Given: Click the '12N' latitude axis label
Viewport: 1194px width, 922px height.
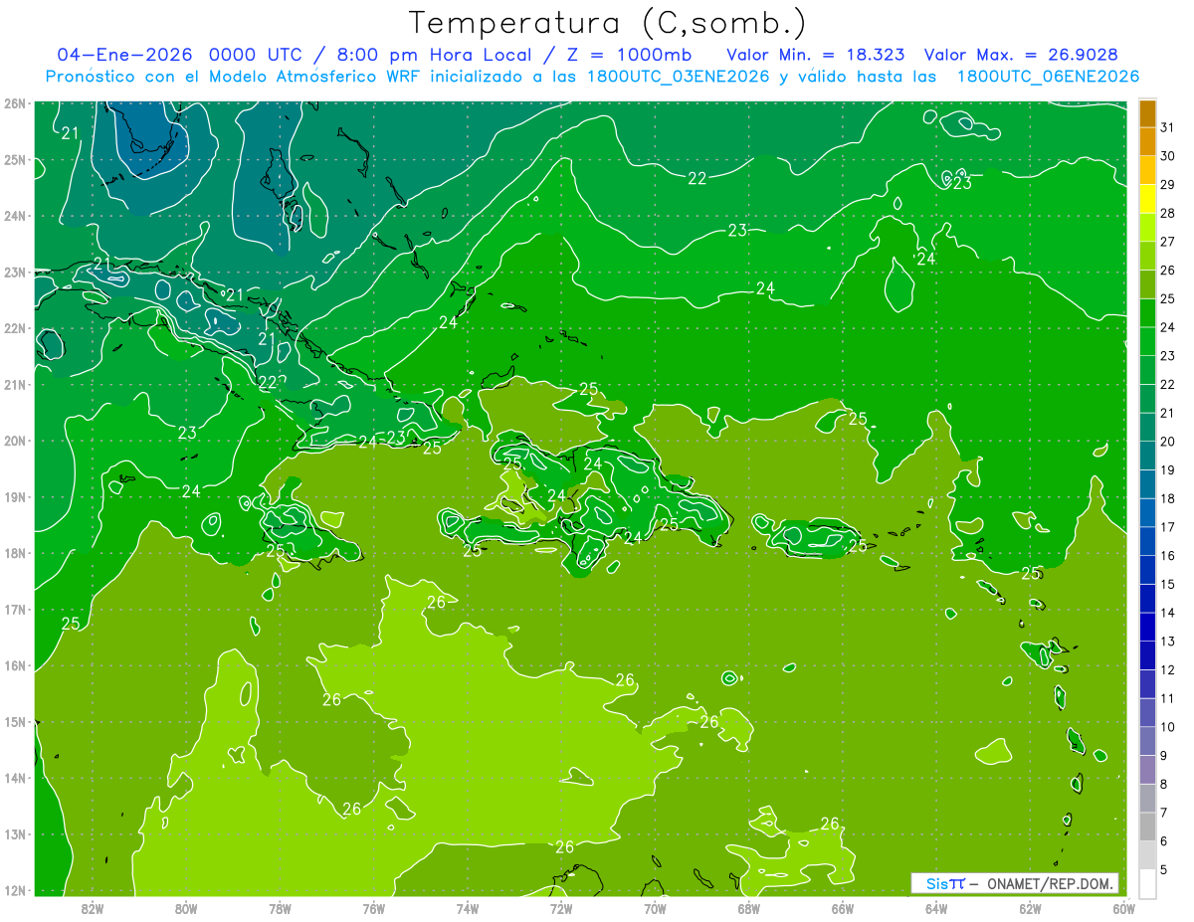Looking at the screenshot, I should 15,890.
